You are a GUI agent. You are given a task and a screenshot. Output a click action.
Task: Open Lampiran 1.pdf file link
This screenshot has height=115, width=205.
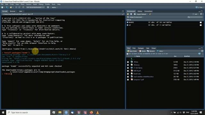[x=139, y=80]
